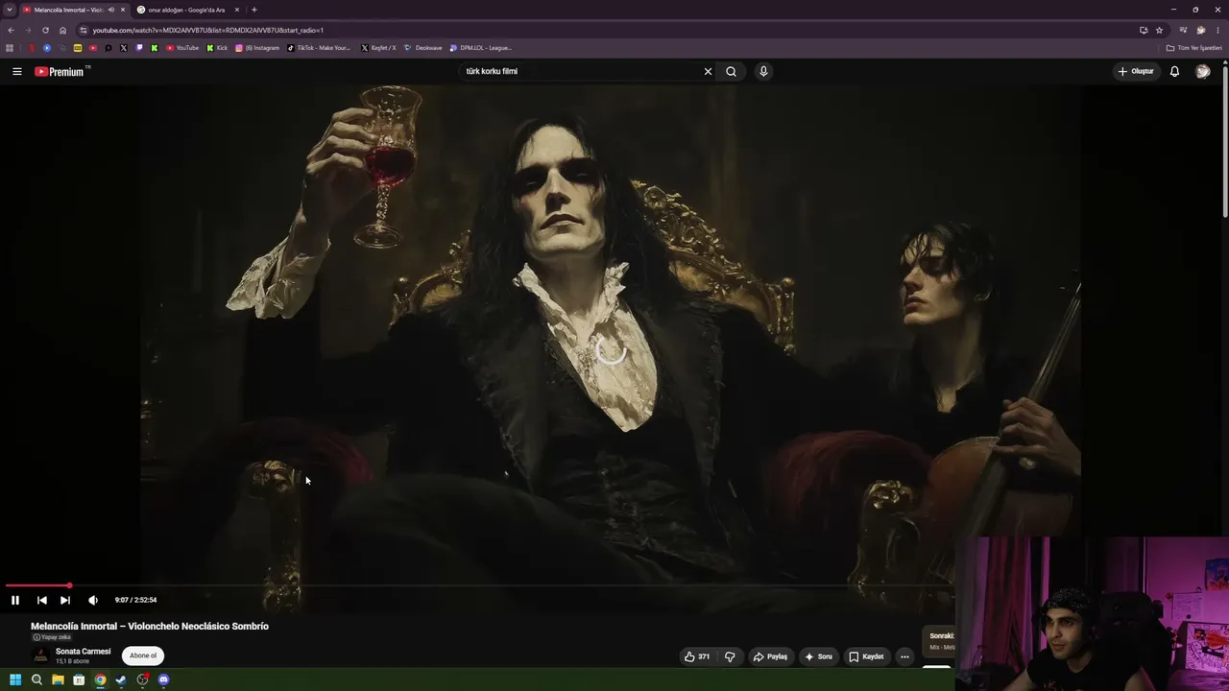Open Microsoft Store from the taskbar
This screenshot has height=691, width=1229.
point(79,680)
